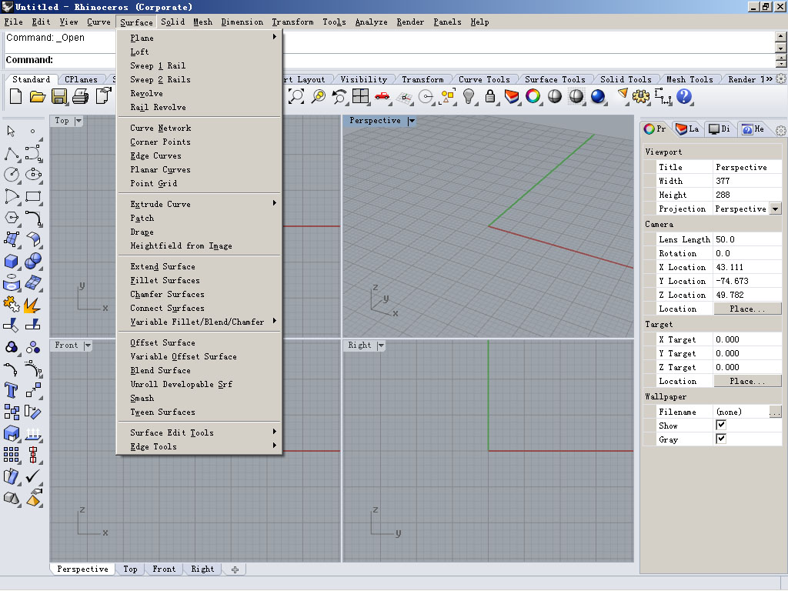Viewport: 788px width, 591px height.
Task: Select the Zoom Extents magnifier icon
Action: coord(296,96)
